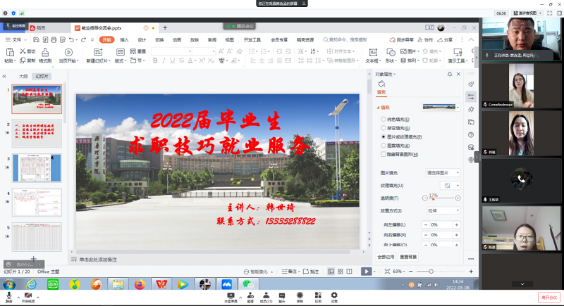Select the 纯色填充 solid fill radio button
The image size is (564, 306).
[x=383, y=120]
